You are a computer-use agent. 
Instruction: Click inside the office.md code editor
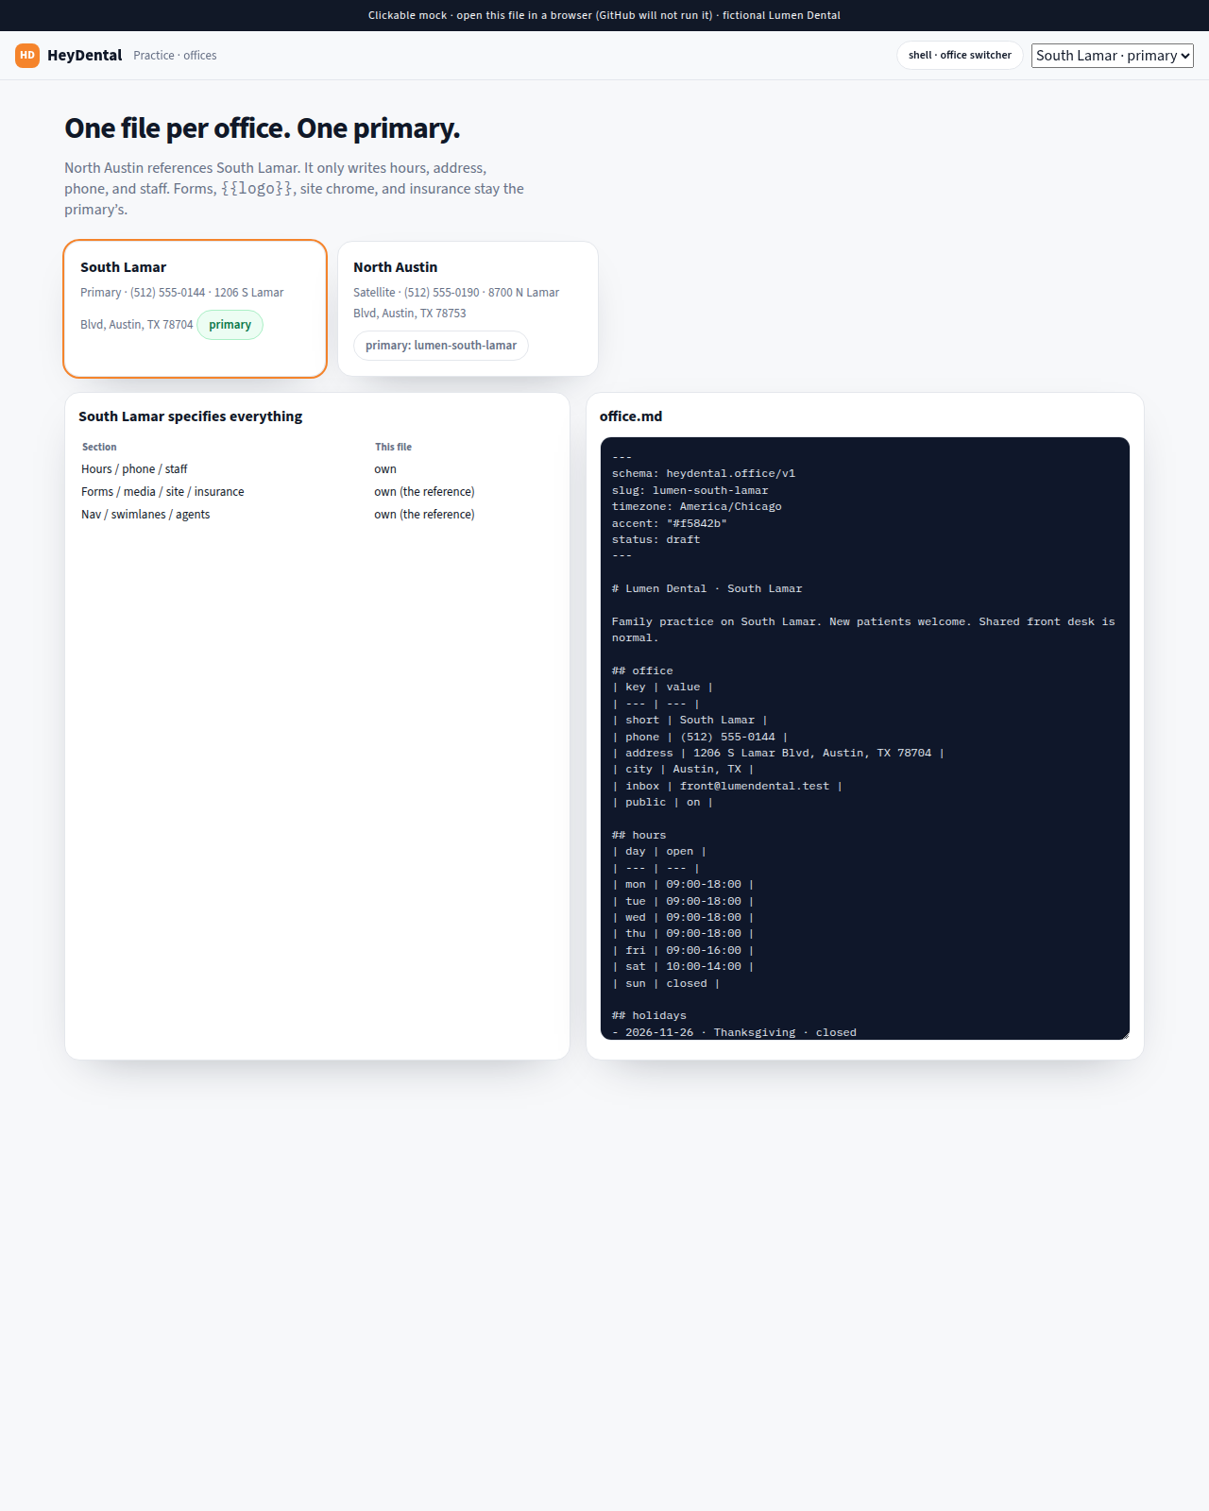coord(865,739)
